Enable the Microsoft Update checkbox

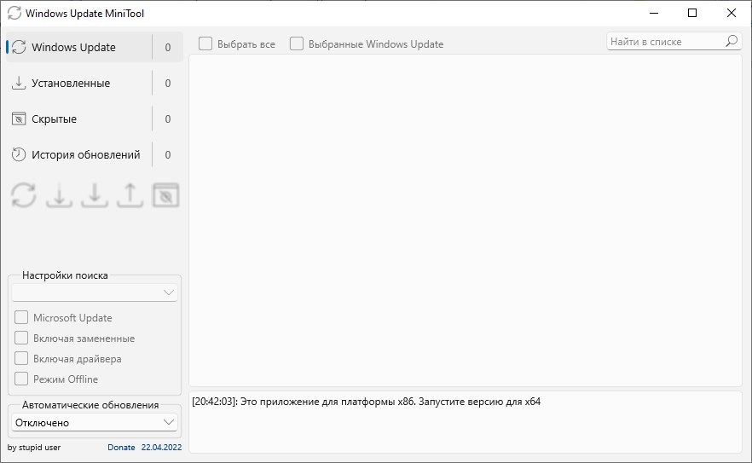click(x=21, y=317)
